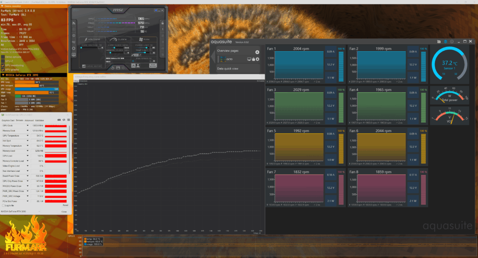The width and height of the screenshot is (478, 258).
Task: Add overview page with plus icon
Action: [x=257, y=52]
